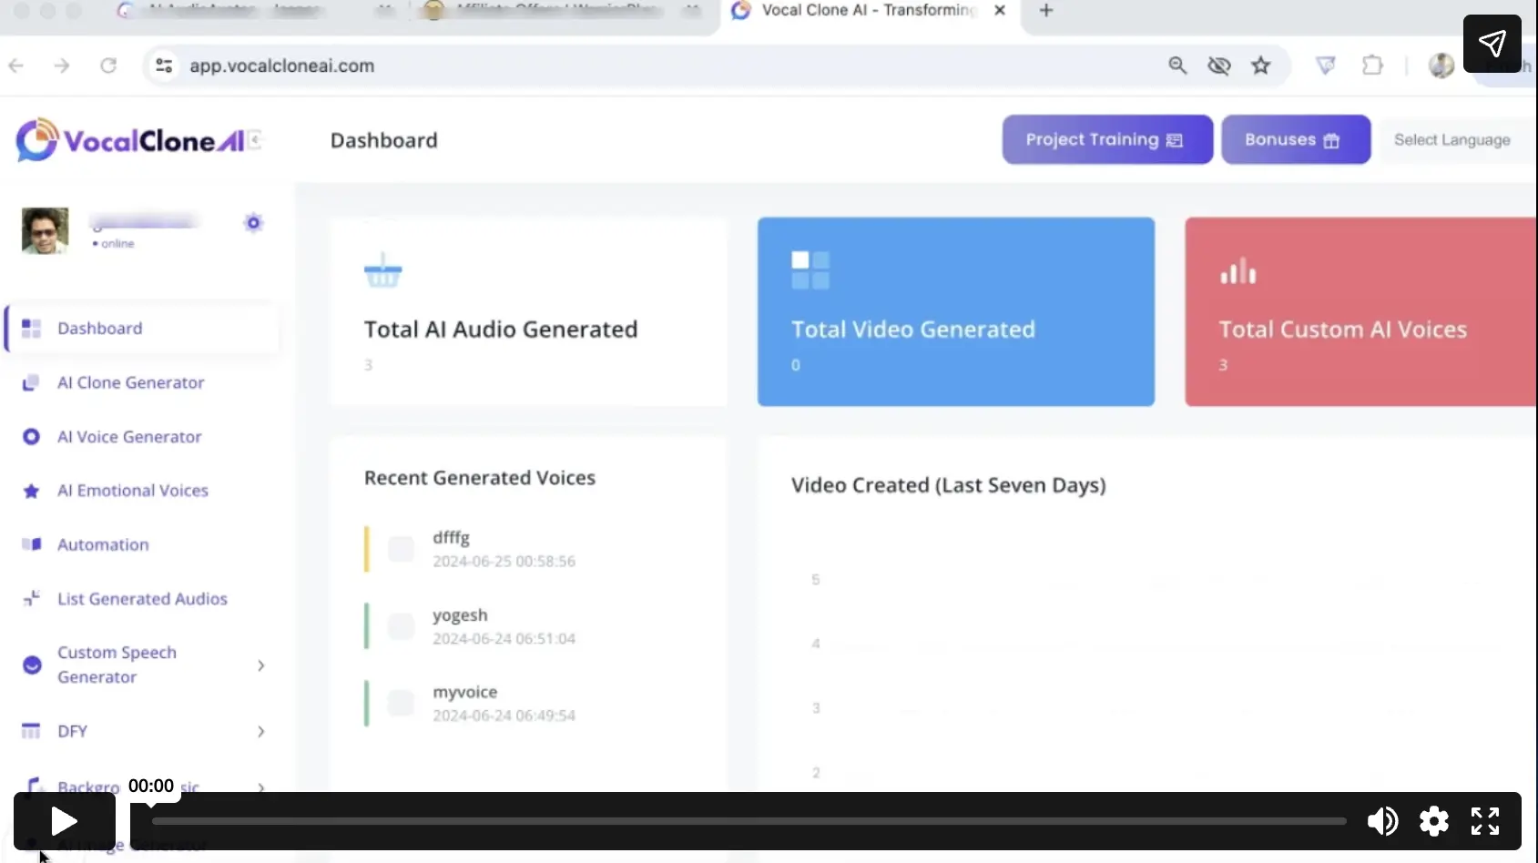
Task: Click the video progress seek bar
Action: (749, 821)
